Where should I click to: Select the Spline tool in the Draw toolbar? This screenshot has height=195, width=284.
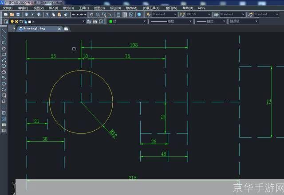click(x=4, y=78)
